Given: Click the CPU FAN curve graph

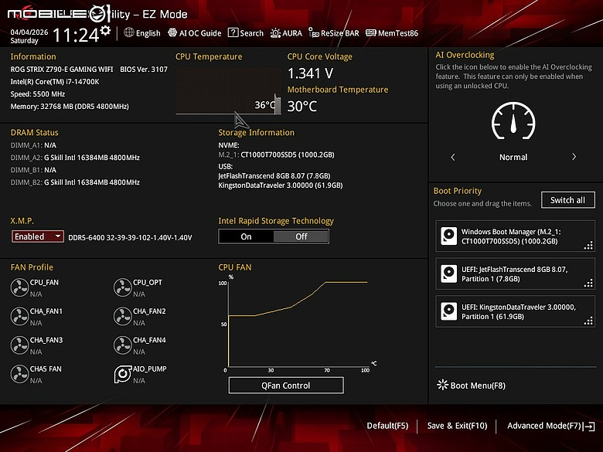Looking at the screenshot, I should pos(297,324).
